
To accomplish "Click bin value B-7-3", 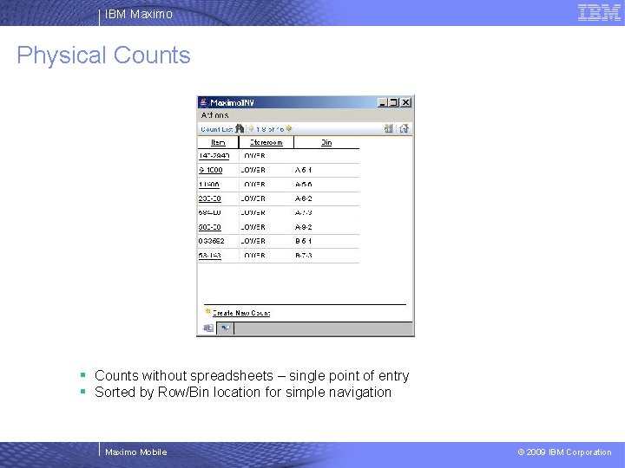I will [303, 256].
